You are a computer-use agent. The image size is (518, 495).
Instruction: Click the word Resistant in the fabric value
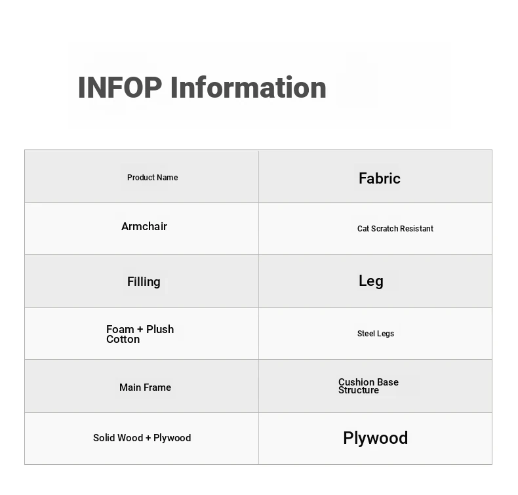pyautogui.click(x=416, y=229)
